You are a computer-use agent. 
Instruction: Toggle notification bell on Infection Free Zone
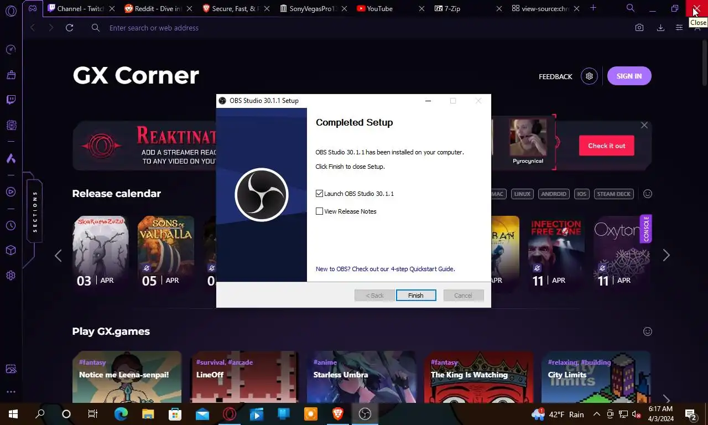537,268
